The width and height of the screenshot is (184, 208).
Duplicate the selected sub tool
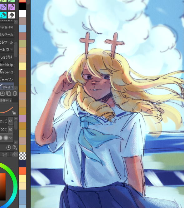coord(9,93)
